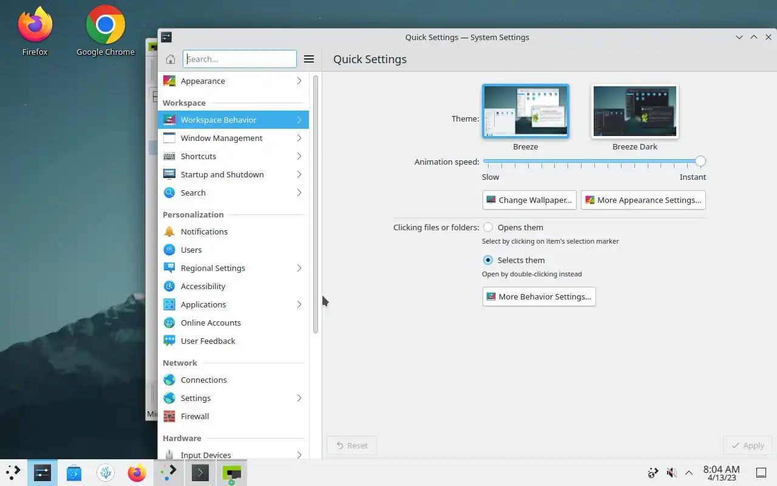Click in the settings Search field

240,59
